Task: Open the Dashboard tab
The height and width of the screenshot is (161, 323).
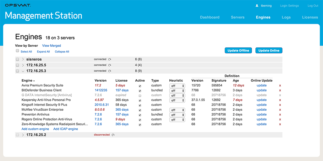Action: [210, 17]
